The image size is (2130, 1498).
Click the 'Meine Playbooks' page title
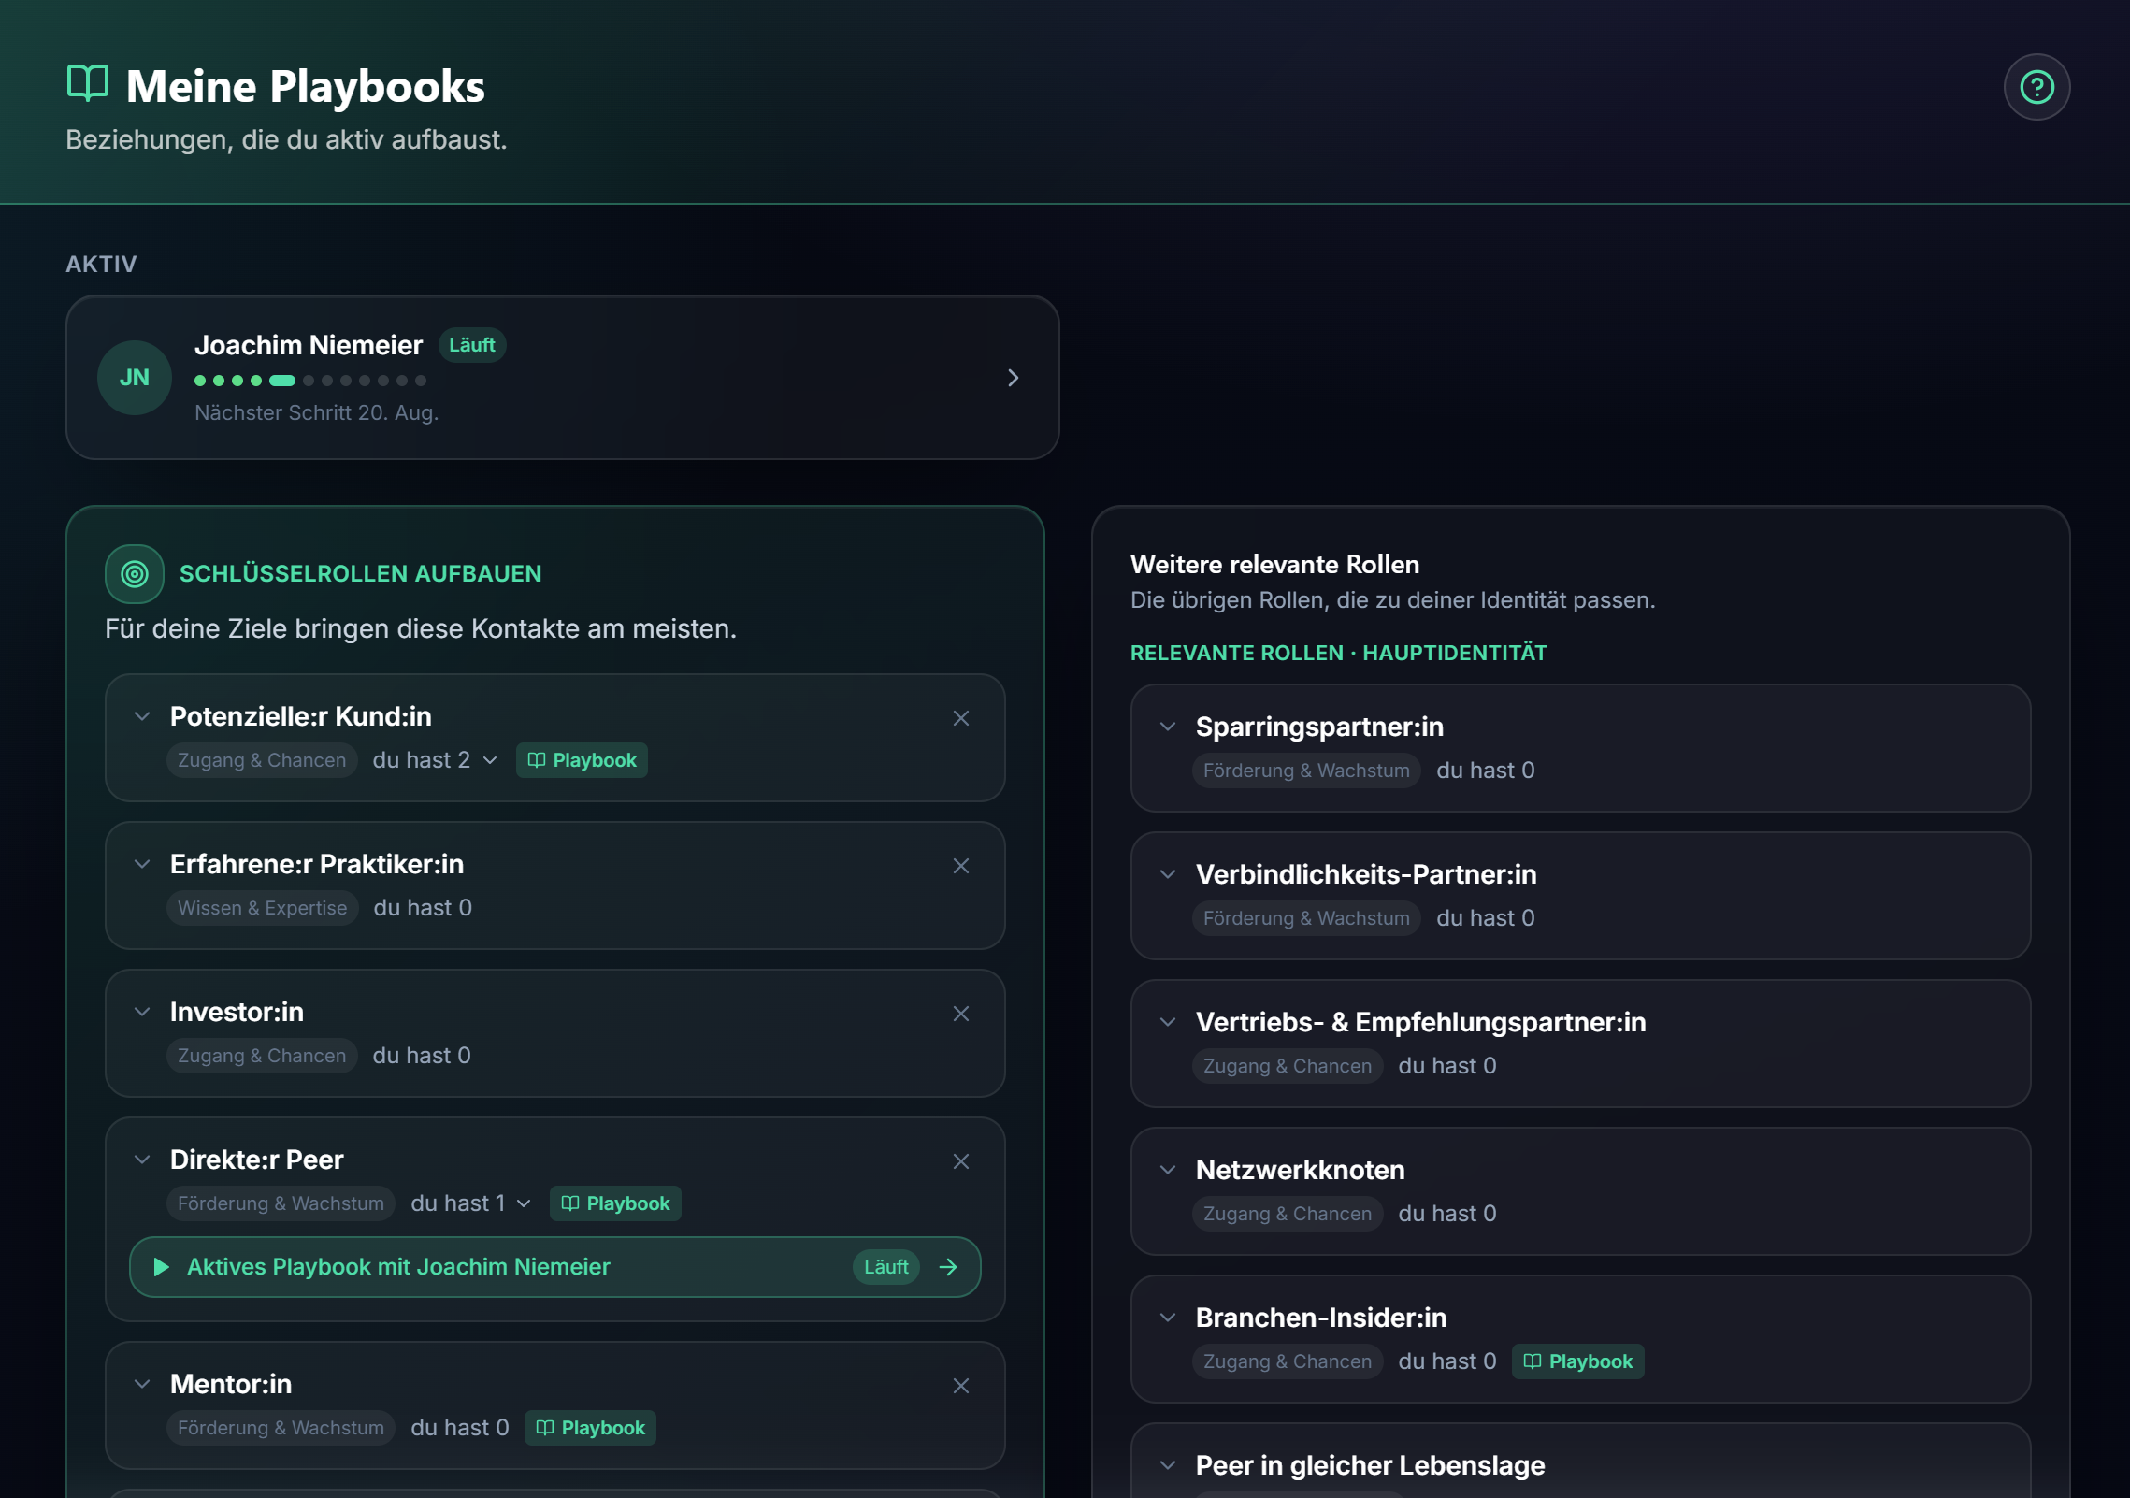tap(306, 86)
